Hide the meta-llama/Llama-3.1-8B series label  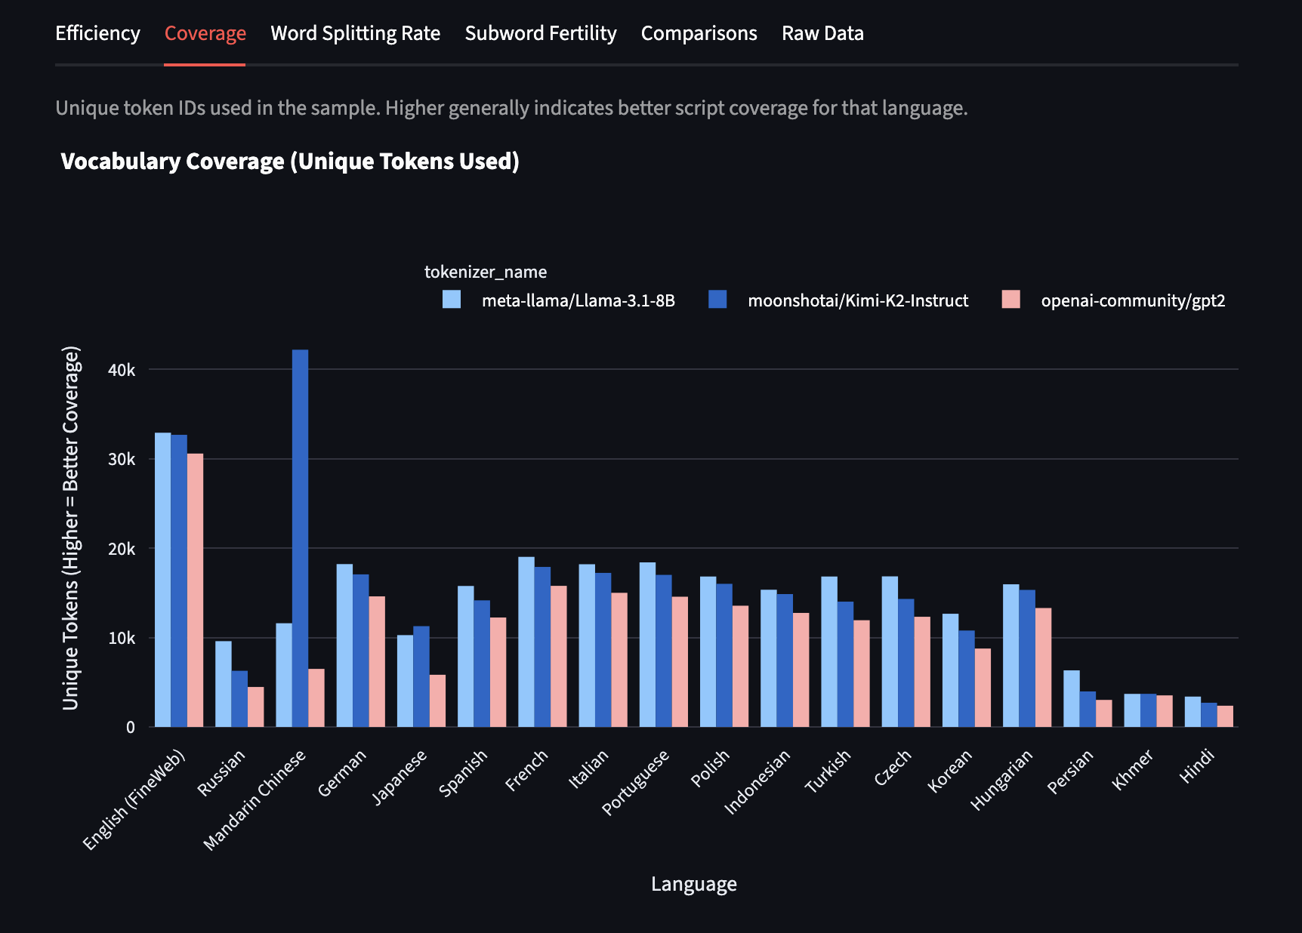(x=578, y=300)
